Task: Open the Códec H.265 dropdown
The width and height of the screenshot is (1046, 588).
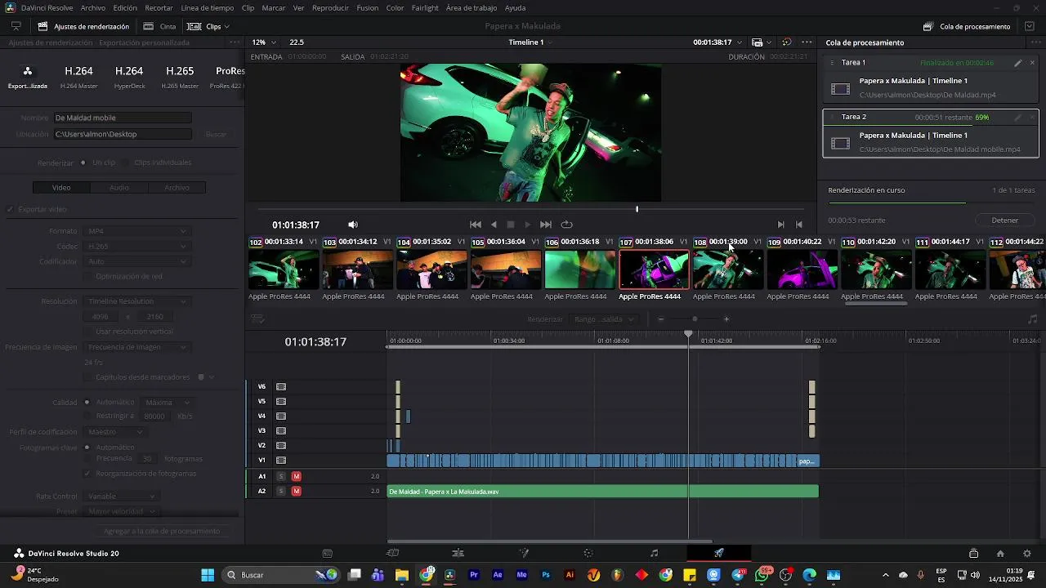Action: click(x=137, y=247)
